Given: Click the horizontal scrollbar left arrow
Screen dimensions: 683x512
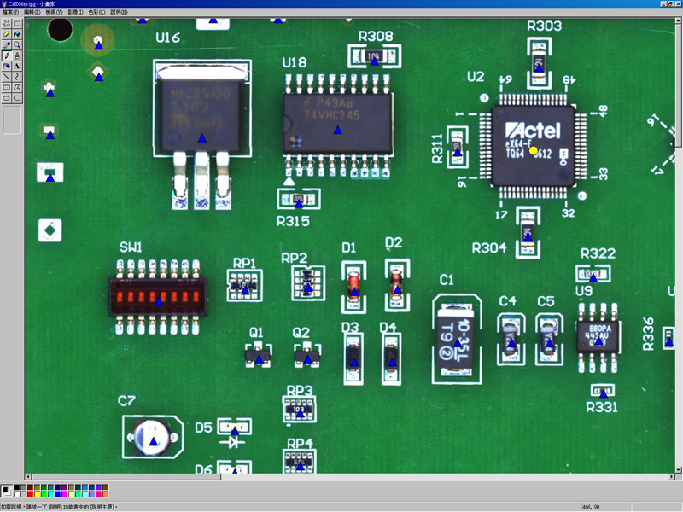Looking at the screenshot, I should pos(28,477).
